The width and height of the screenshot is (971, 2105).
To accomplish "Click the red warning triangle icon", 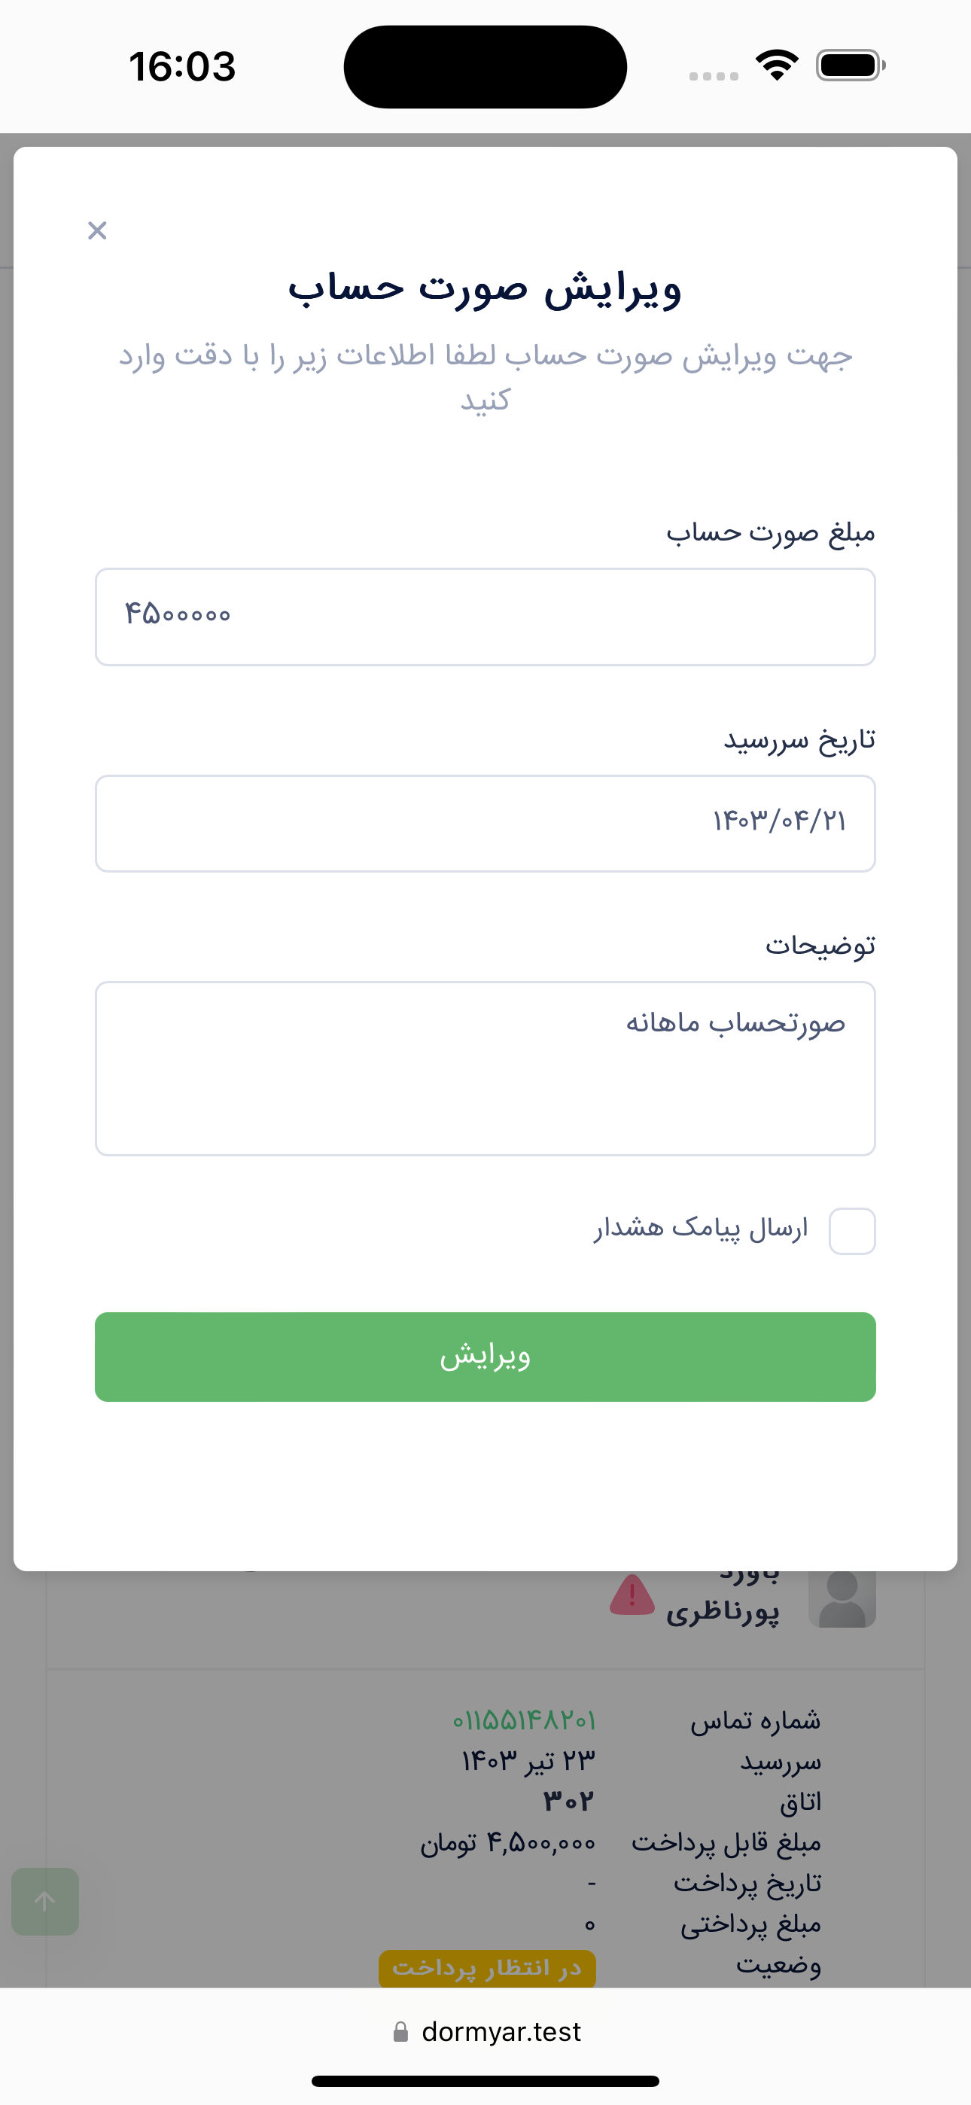I will click(632, 1595).
